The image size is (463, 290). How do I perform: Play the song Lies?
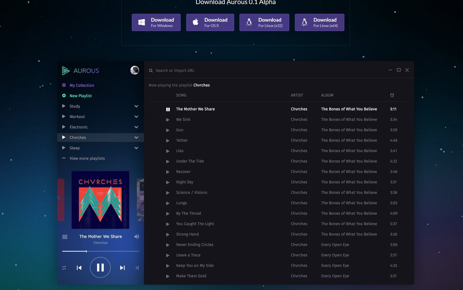click(x=168, y=151)
